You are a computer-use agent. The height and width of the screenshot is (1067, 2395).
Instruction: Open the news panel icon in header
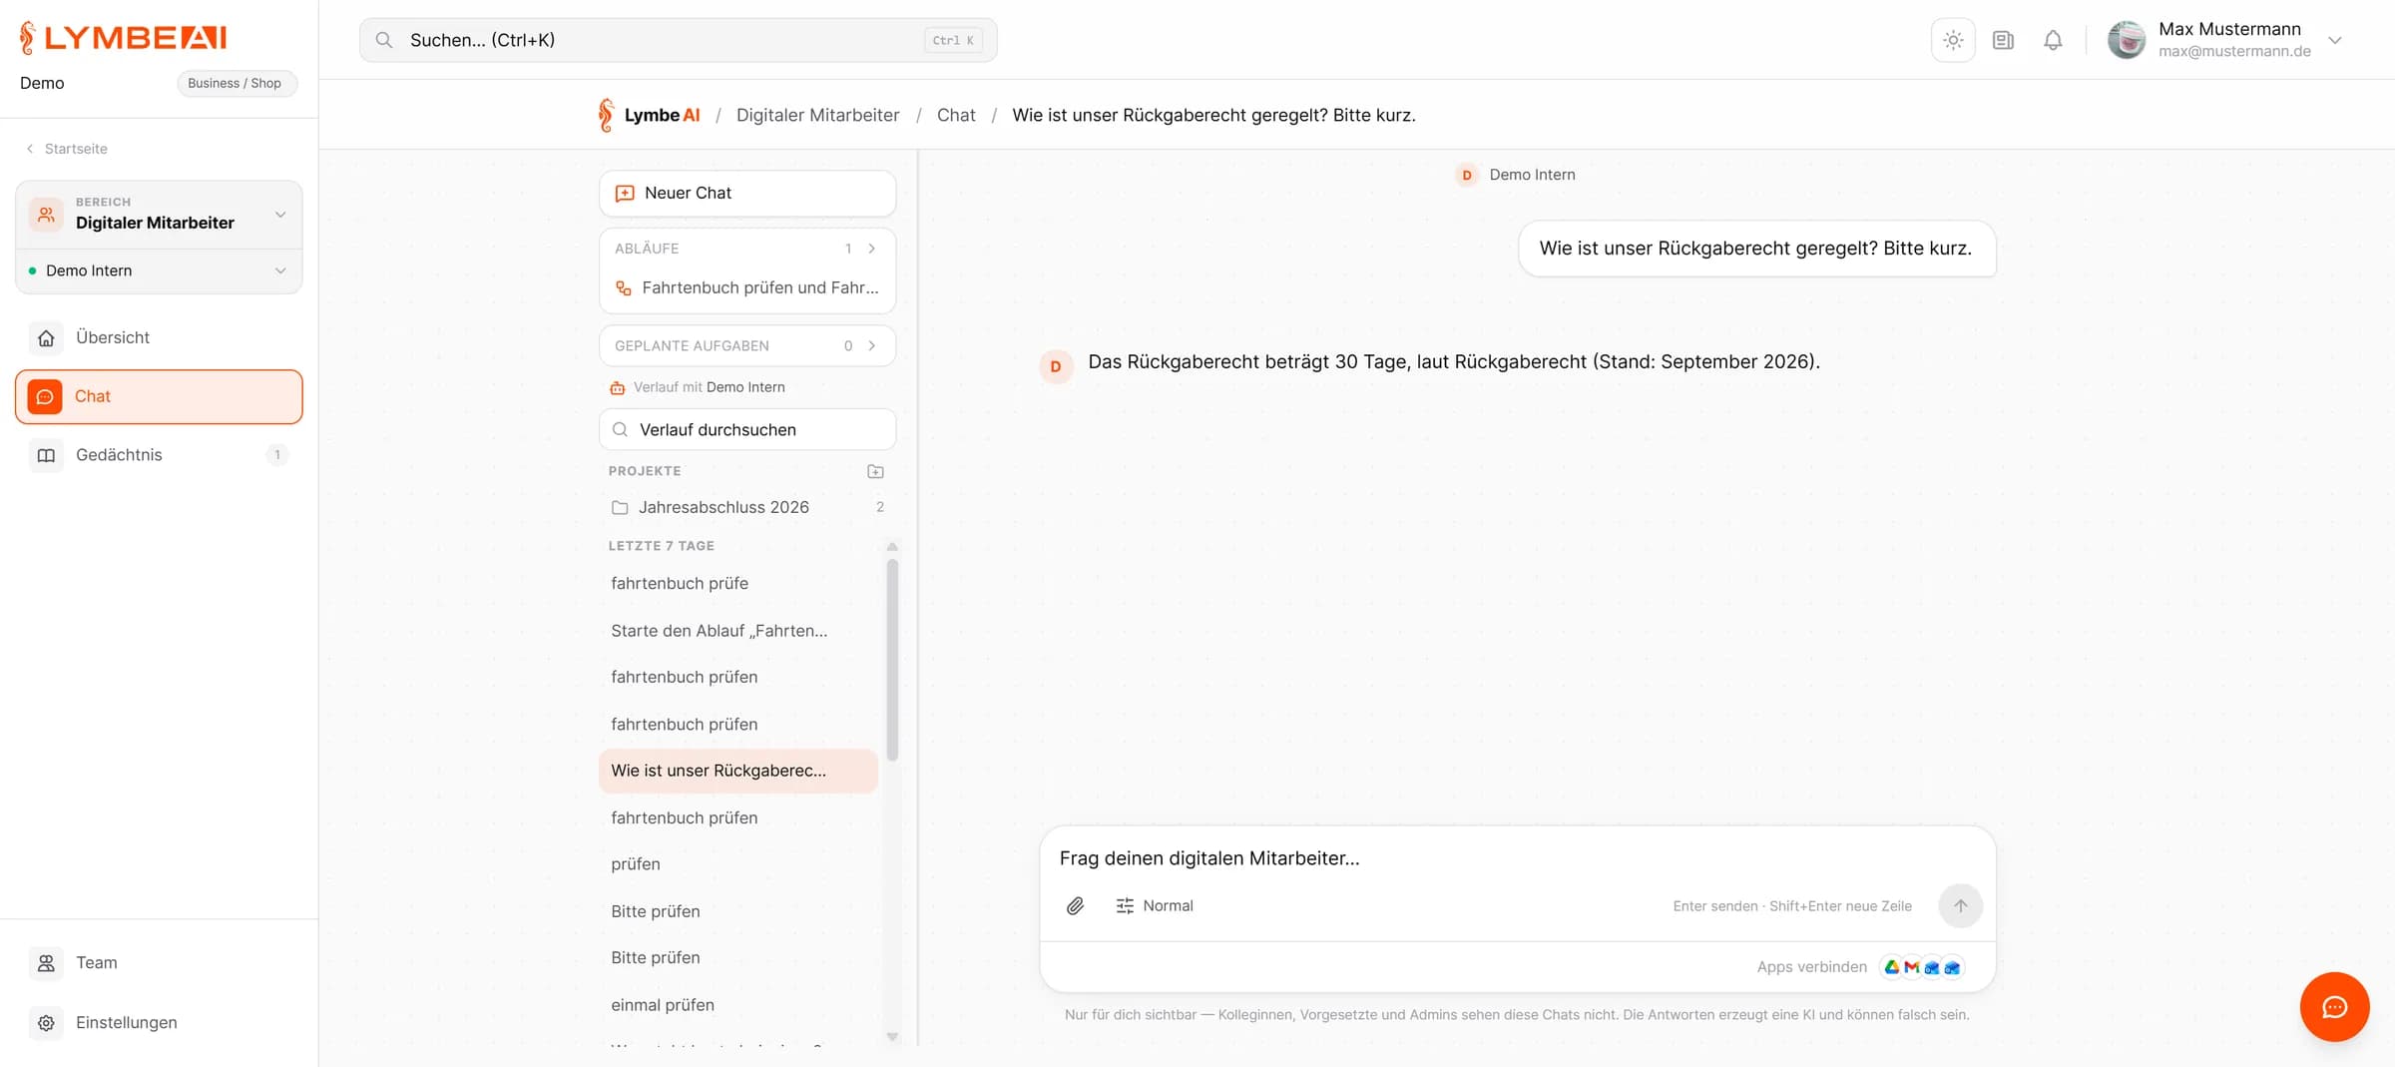(x=2003, y=40)
